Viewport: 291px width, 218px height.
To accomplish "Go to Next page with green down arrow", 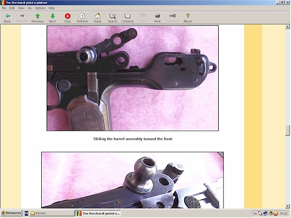I will tap(52, 16).
